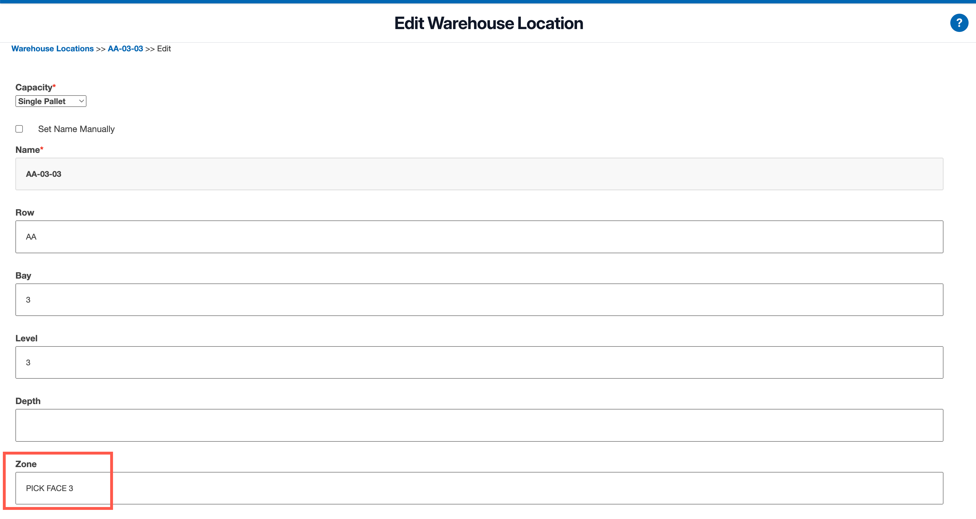Navigate to AA-03-03 via breadcrumb
Image resolution: width=976 pixels, height=519 pixels.
[x=125, y=48]
